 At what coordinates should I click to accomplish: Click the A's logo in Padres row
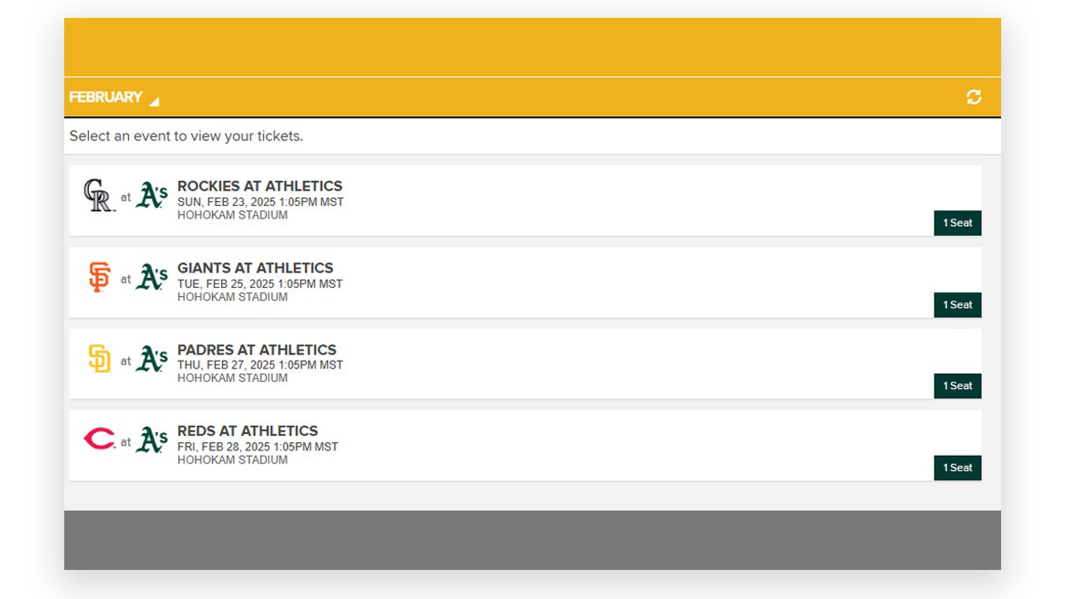coord(151,358)
